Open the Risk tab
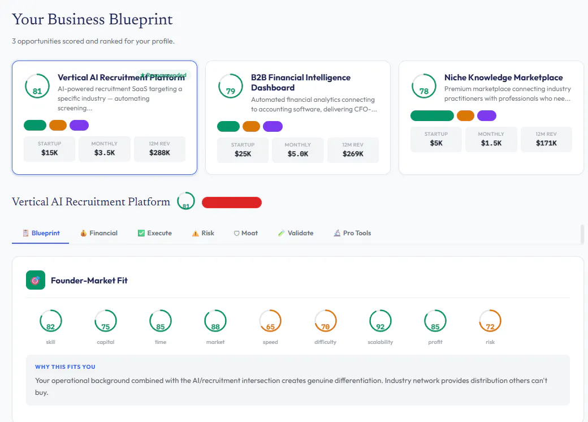Viewport: 588px width, 422px height. pos(203,233)
